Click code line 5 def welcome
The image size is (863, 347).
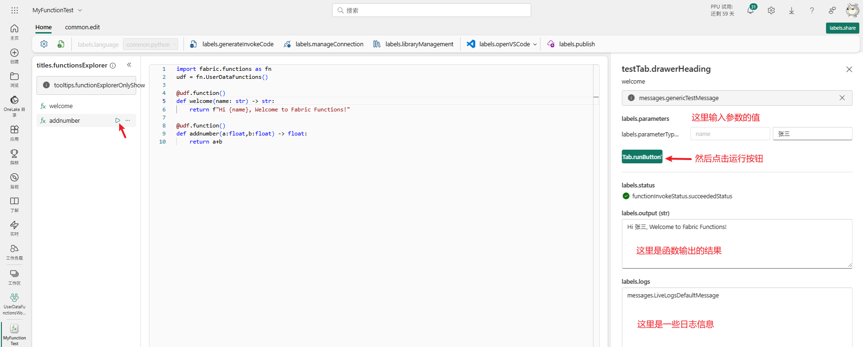click(x=225, y=101)
